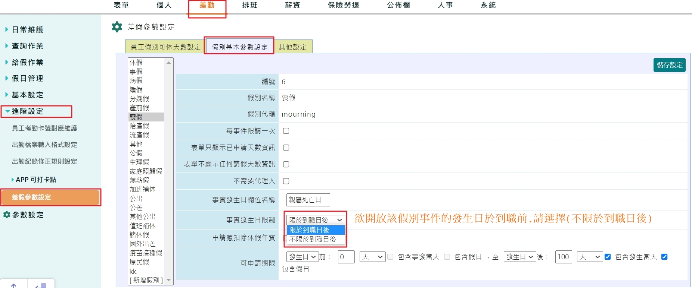
Task: Toggle 表單只顯示已申請天數資訊 checkbox
Action: [286, 148]
